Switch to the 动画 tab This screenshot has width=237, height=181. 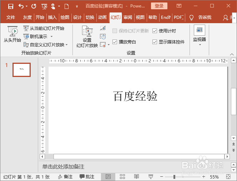pyautogui.click(x=102, y=17)
